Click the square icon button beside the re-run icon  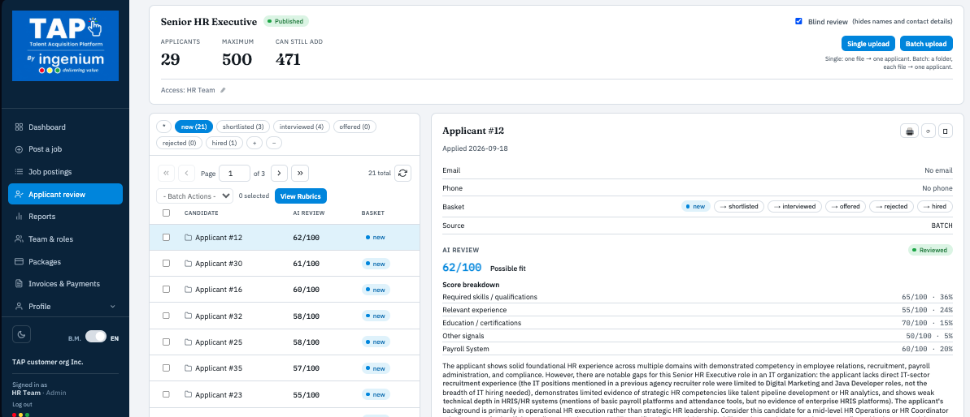click(x=946, y=131)
